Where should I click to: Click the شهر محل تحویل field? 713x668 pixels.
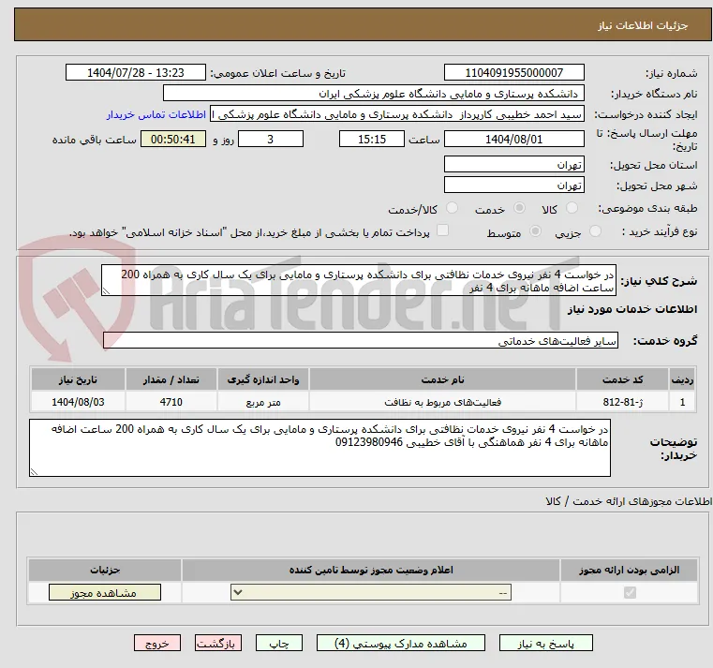(x=513, y=186)
